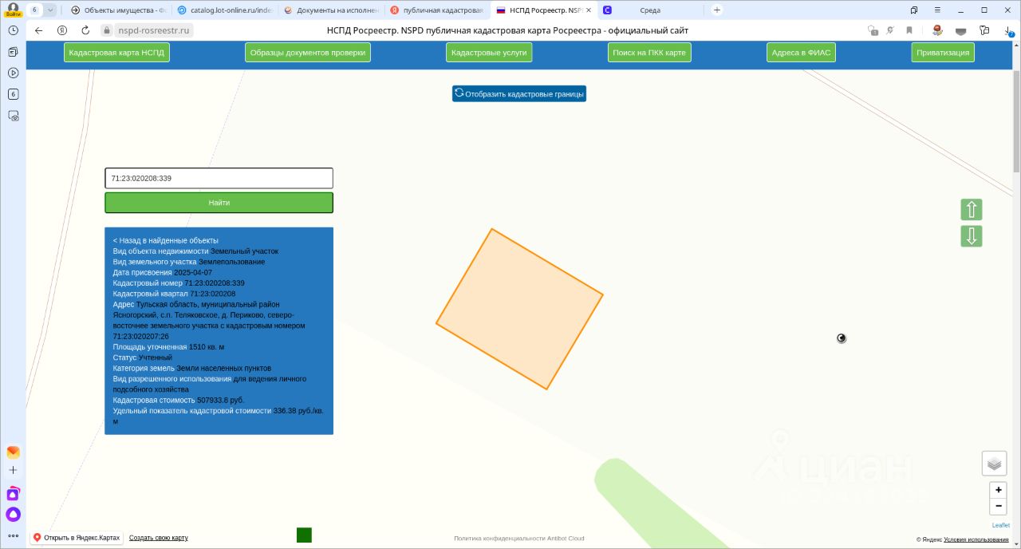Click the green Найти search button

tap(219, 203)
